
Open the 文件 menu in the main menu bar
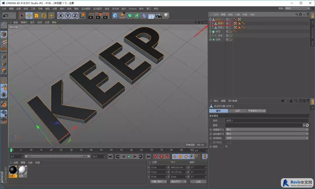coord(4,9)
